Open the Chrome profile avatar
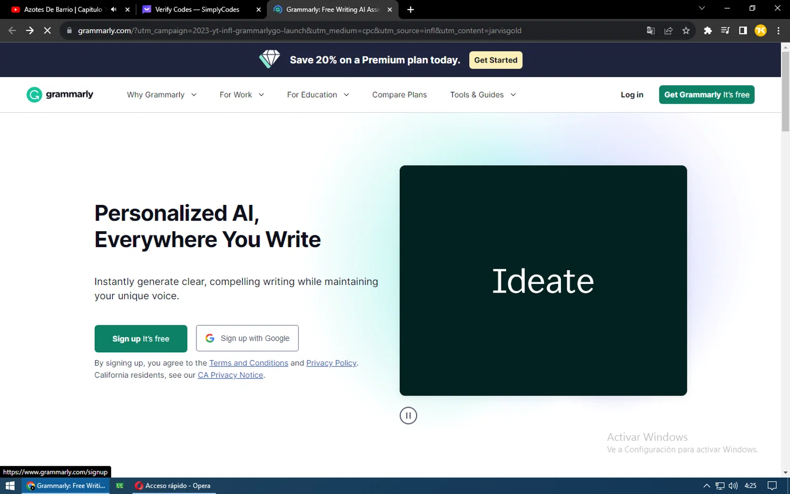Image resolution: width=790 pixels, height=494 pixels. tap(761, 31)
